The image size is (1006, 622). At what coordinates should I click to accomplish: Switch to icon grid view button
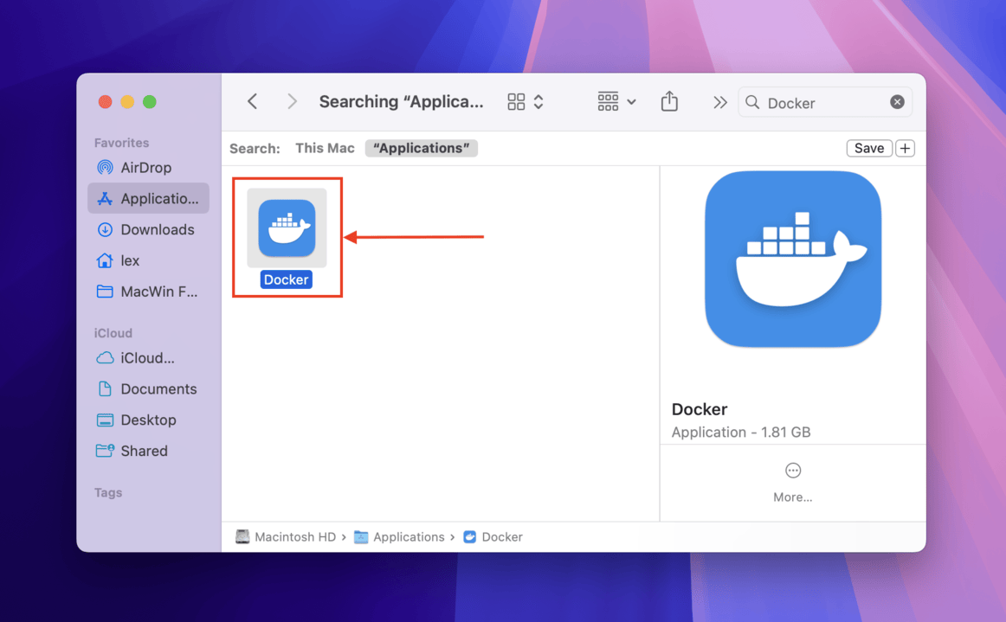[516, 102]
